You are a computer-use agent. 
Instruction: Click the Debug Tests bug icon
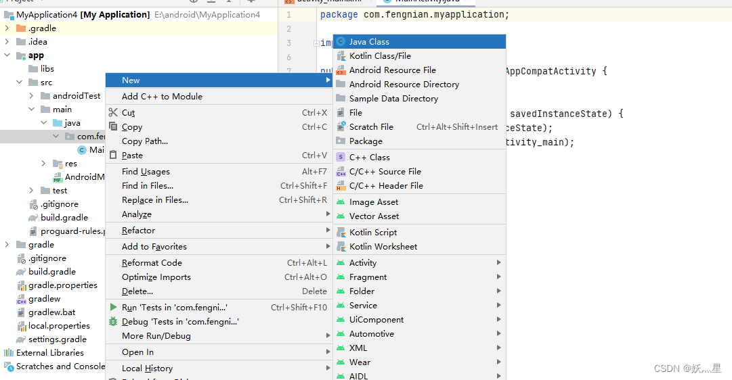(x=113, y=321)
